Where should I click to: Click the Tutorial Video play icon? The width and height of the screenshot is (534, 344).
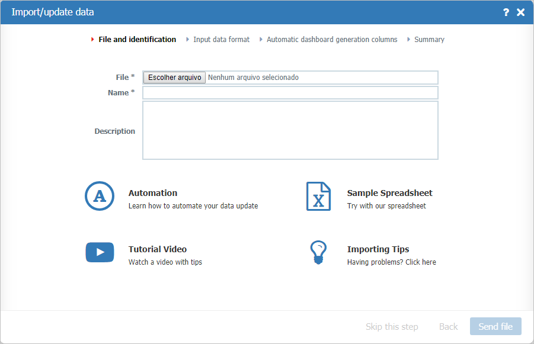[x=100, y=252]
